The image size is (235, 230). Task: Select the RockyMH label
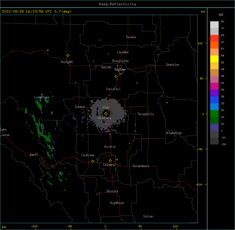pyautogui.click(x=67, y=62)
